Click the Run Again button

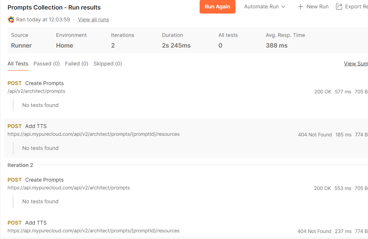coord(217,7)
